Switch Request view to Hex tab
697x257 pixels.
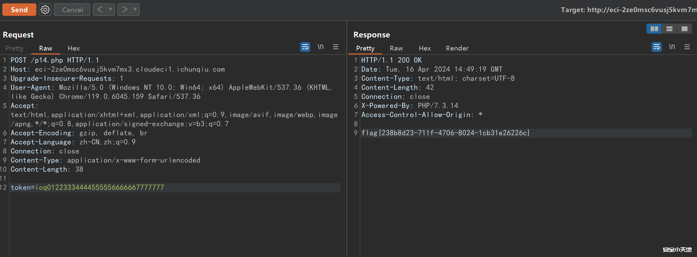[x=74, y=48]
